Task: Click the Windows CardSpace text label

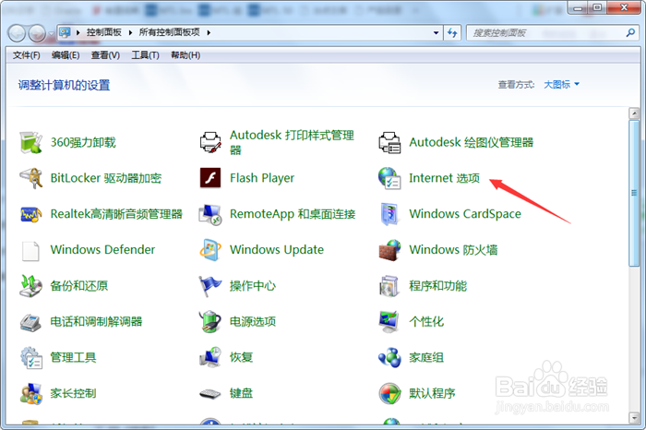Action: pyautogui.click(x=465, y=214)
